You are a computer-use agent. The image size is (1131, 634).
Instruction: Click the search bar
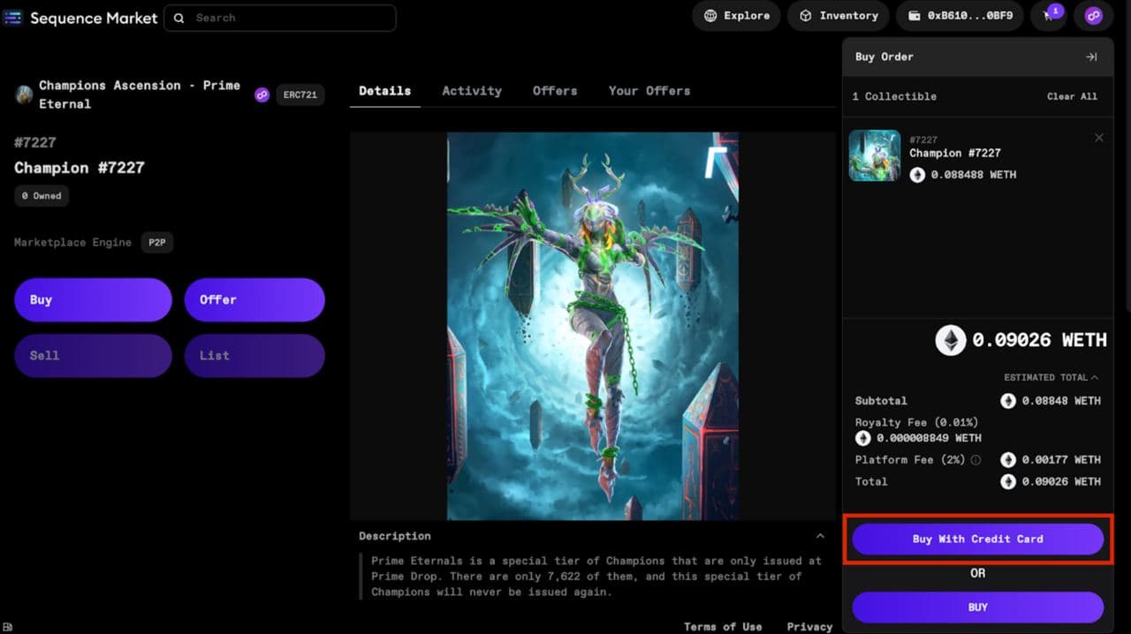point(279,18)
